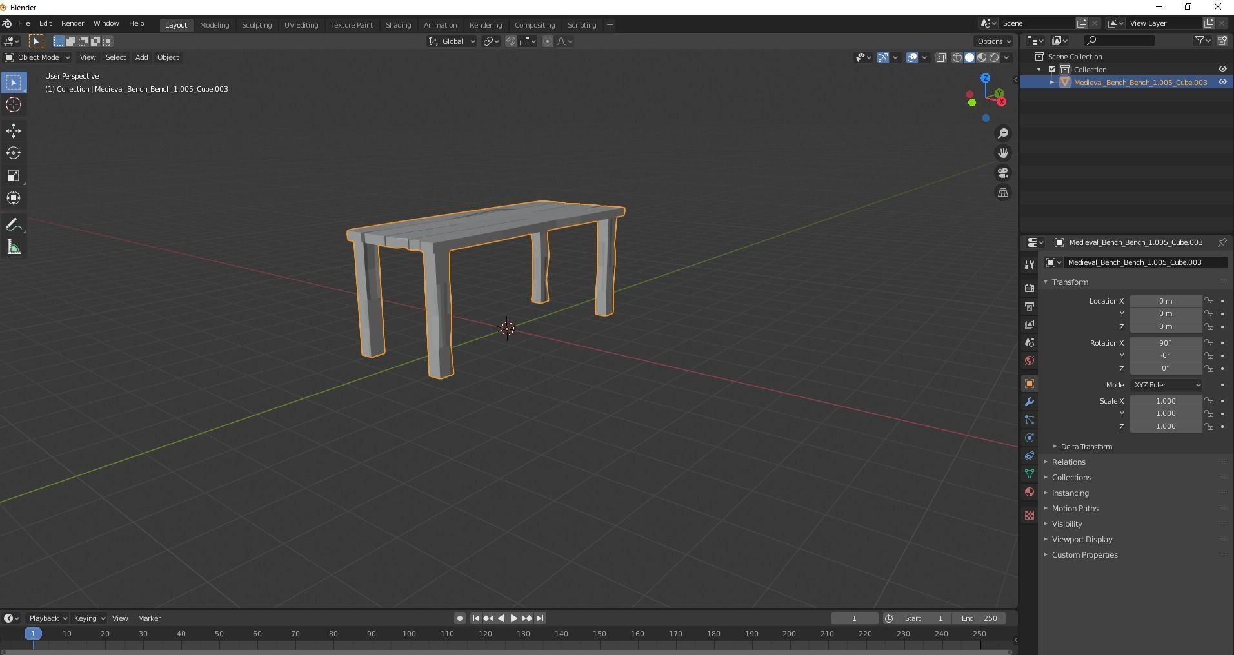This screenshot has width=1234, height=655.
Task: Open the Object Mode dropdown
Action: (37, 57)
